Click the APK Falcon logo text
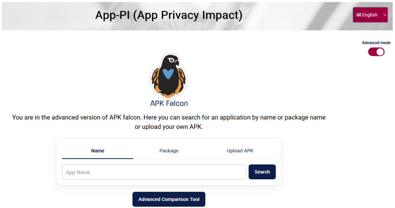 pyautogui.click(x=169, y=103)
